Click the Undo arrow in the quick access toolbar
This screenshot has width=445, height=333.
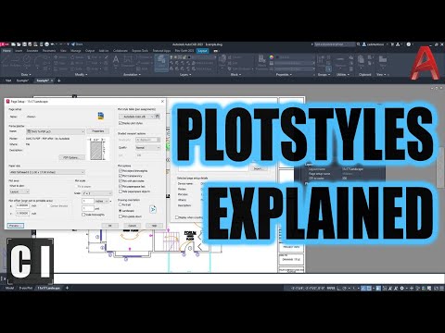53,44
